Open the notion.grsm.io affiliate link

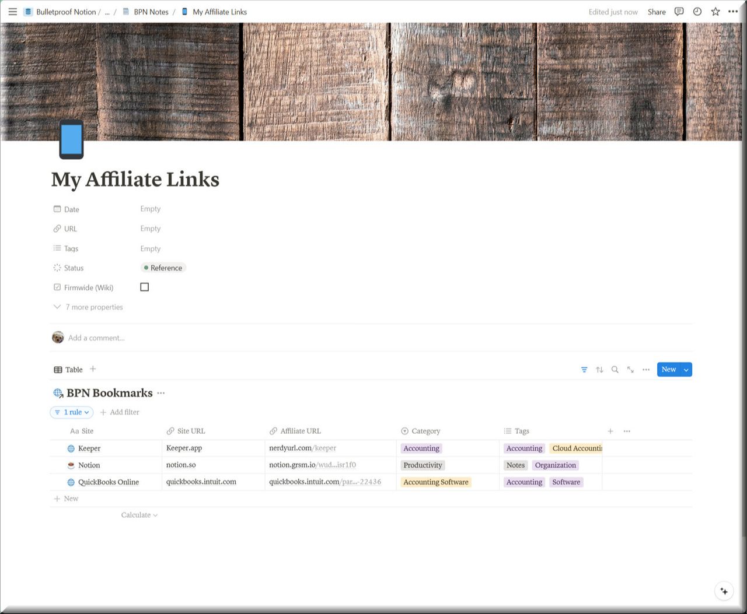click(312, 465)
